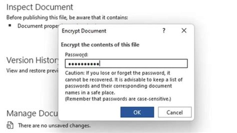The width and height of the screenshot is (237, 133).
Task: Click the Encrypt Document title bar text
Action: 84,31
